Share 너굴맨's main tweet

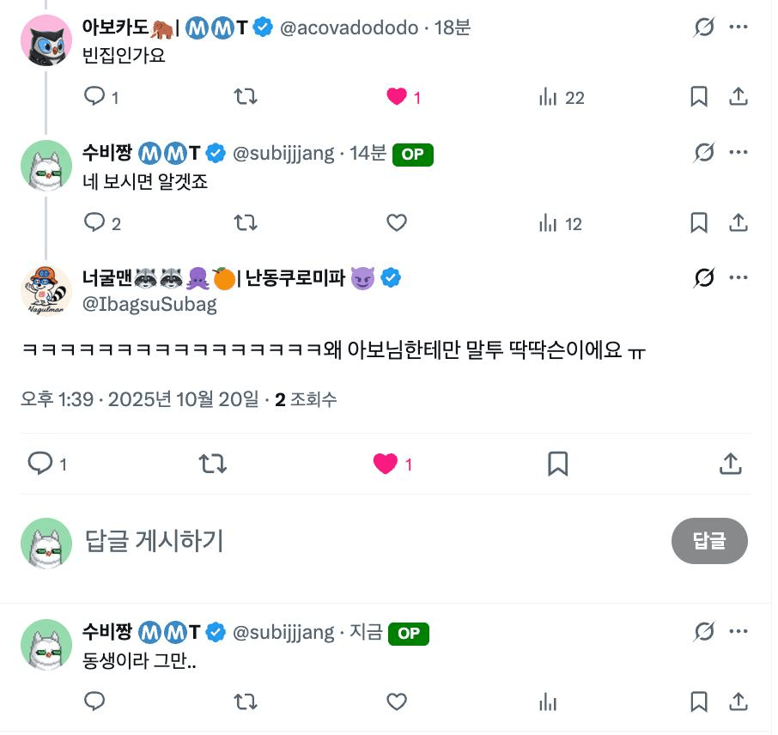[x=730, y=465]
